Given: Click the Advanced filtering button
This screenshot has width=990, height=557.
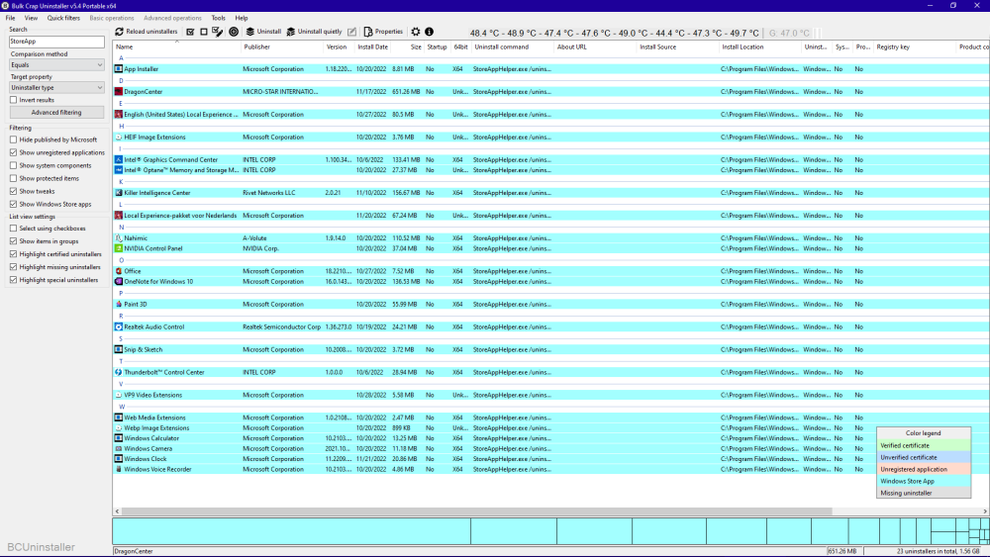Looking at the screenshot, I should [x=56, y=113].
